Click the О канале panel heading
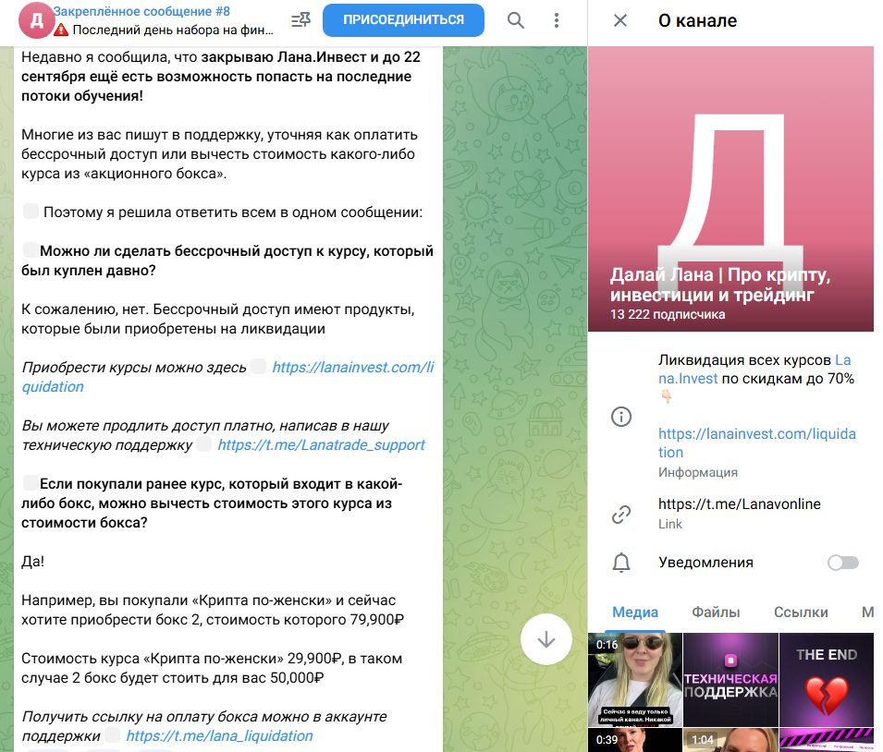Image resolution: width=883 pixels, height=752 pixels. tap(697, 21)
